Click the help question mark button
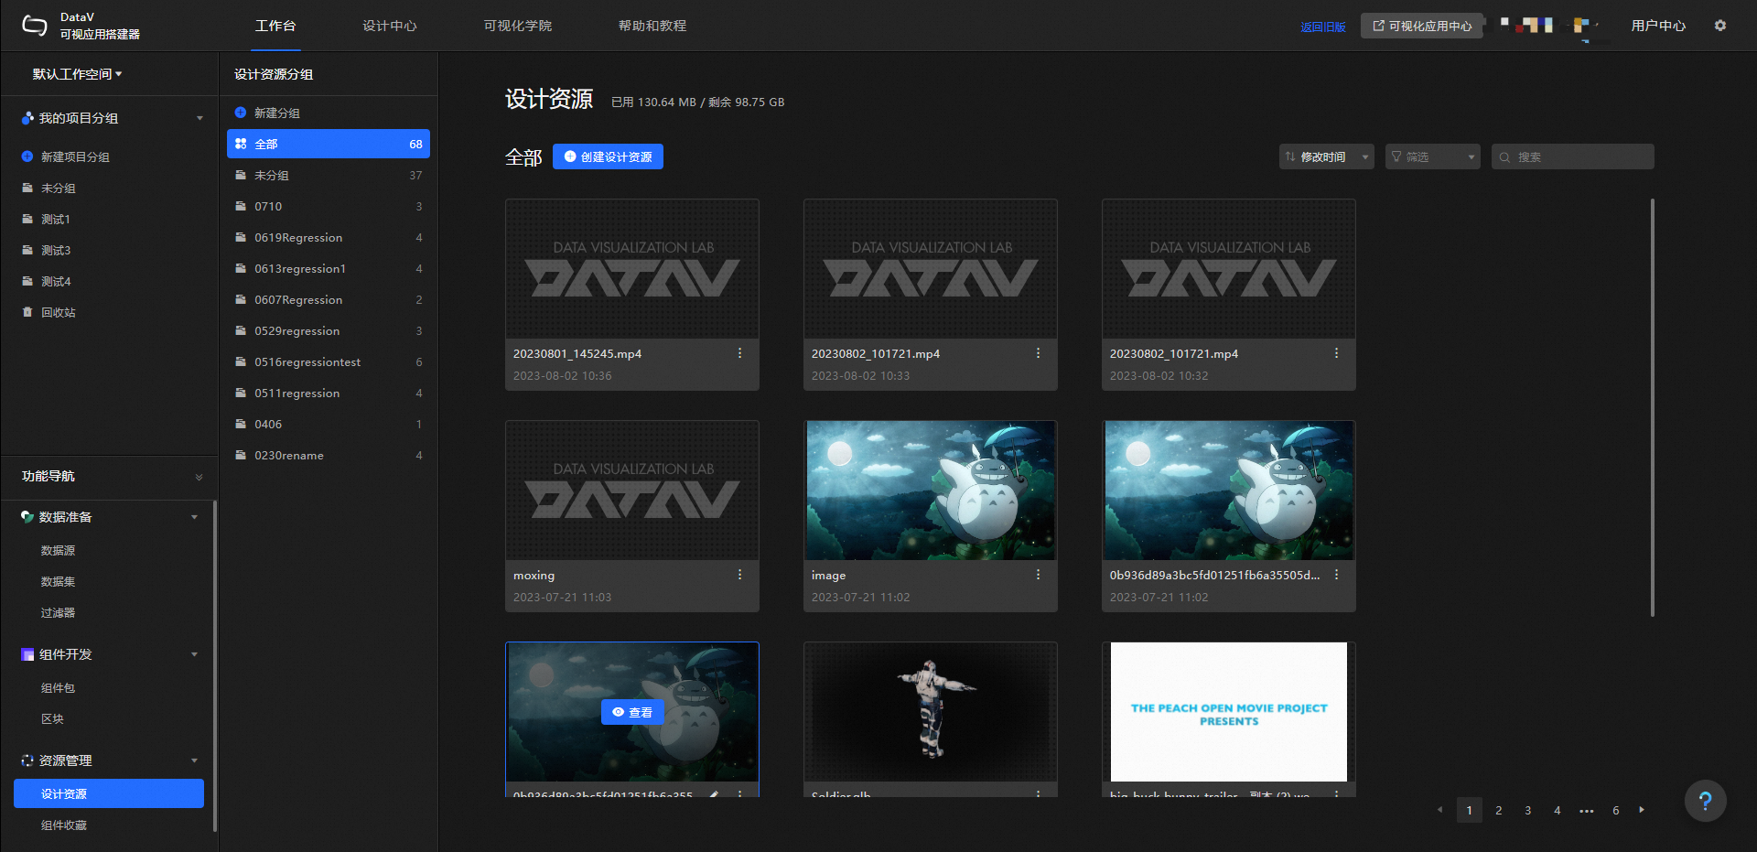The width and height of the screenshot is (1757, 852). pyautogui.click(x=1706, y=802)
